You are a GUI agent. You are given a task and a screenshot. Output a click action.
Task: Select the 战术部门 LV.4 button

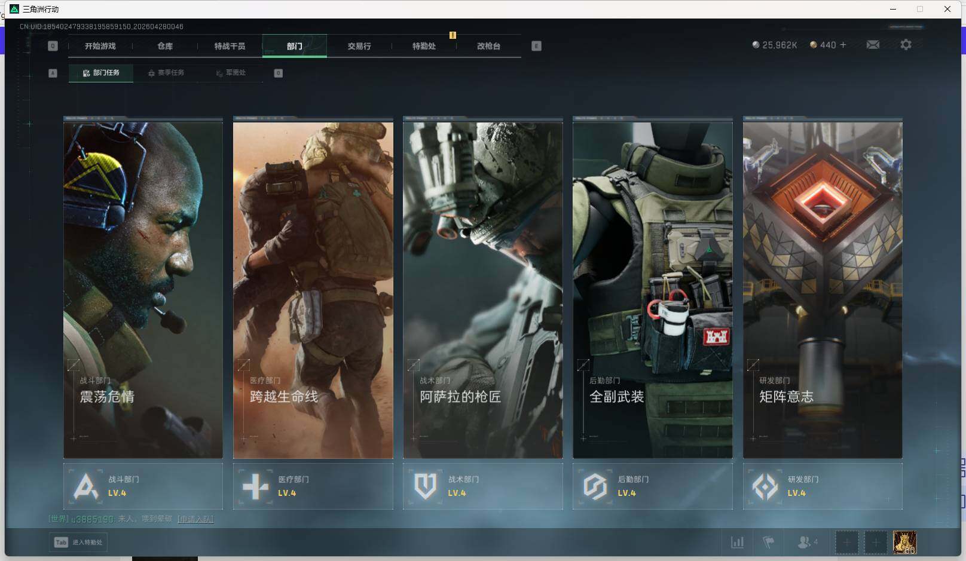482,486
